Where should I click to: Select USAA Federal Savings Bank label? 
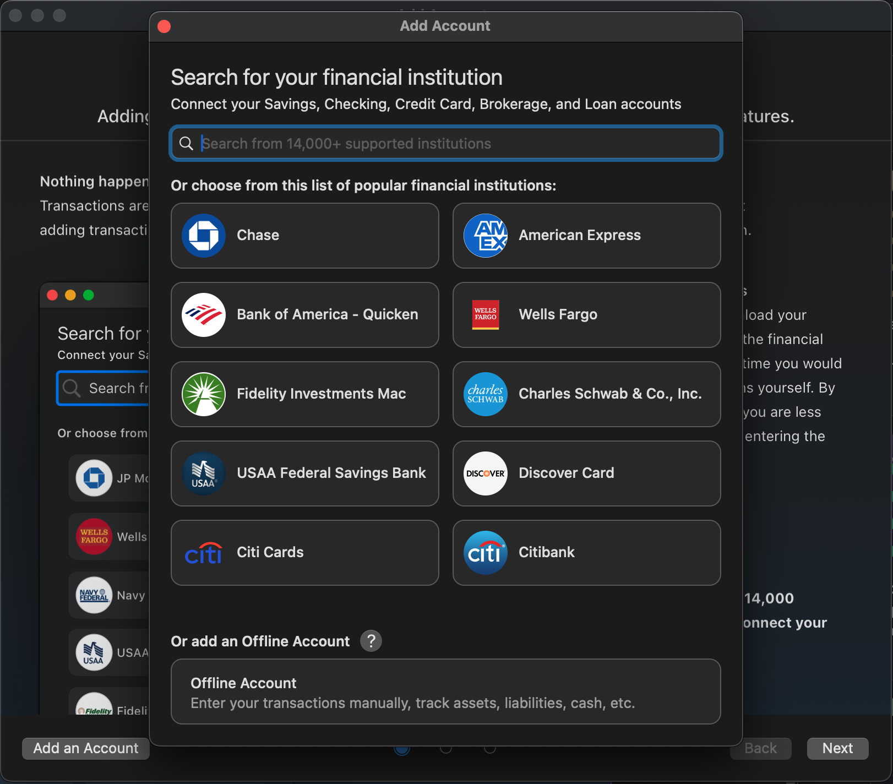click(x=331, y=473)
